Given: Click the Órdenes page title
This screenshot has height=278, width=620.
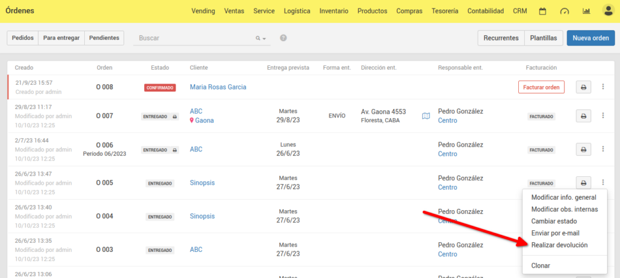Looking at the screenshot, I should pos(20,11).
